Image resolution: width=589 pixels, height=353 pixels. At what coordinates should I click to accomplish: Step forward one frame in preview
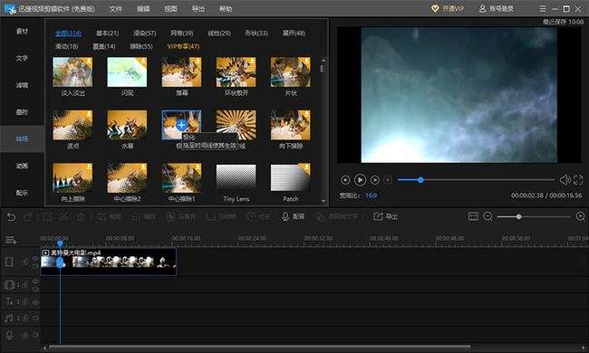coord(374,180)
